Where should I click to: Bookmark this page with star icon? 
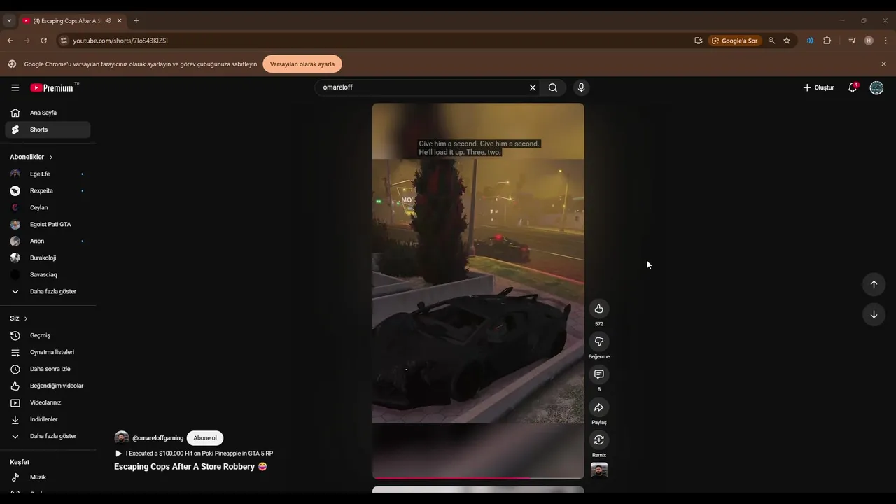(x=787, y=41)
